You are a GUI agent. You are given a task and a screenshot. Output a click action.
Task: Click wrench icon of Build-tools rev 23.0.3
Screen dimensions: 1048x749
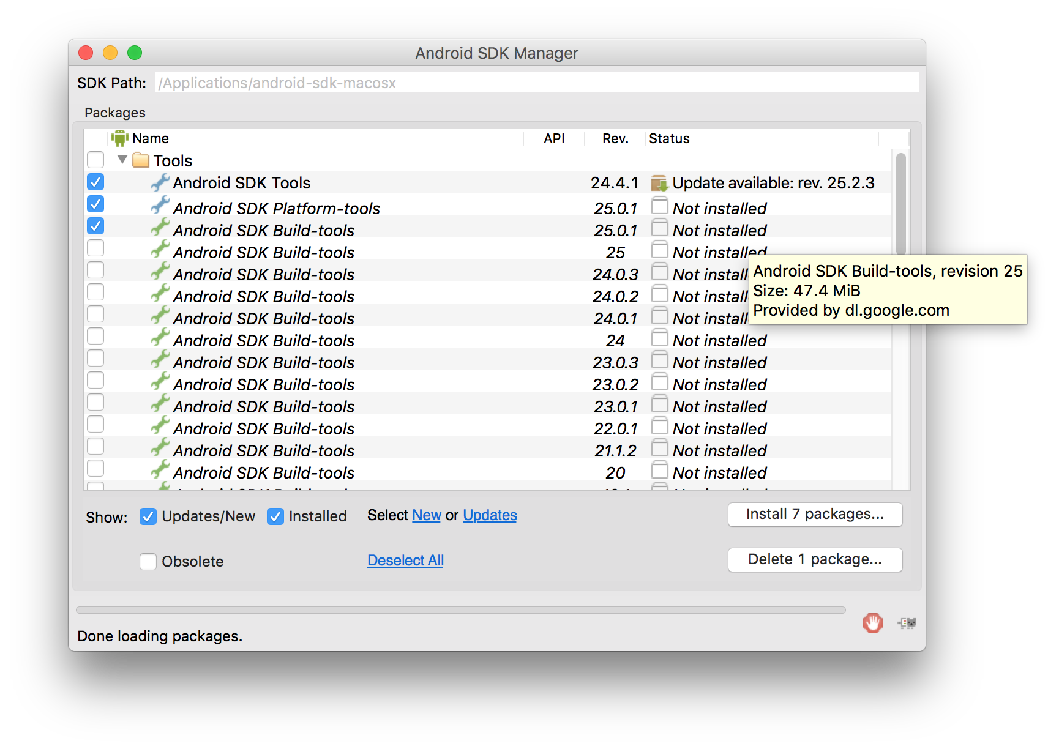point(160,360)
